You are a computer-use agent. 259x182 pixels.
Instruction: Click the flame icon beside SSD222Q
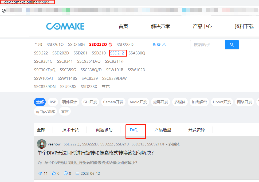click(111, 44)
